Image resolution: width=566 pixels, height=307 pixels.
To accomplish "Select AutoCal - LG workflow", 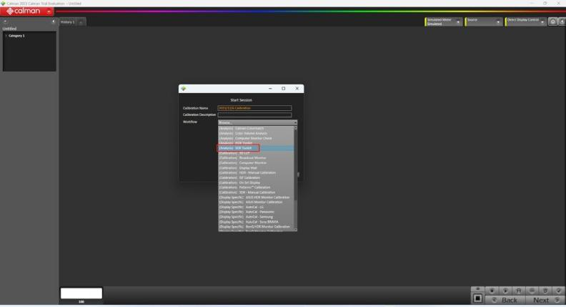I will click(x=256, y=208).
